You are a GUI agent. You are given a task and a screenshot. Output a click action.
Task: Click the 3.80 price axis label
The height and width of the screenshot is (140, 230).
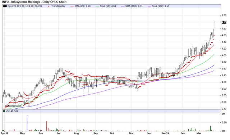[x=224, y=62]
